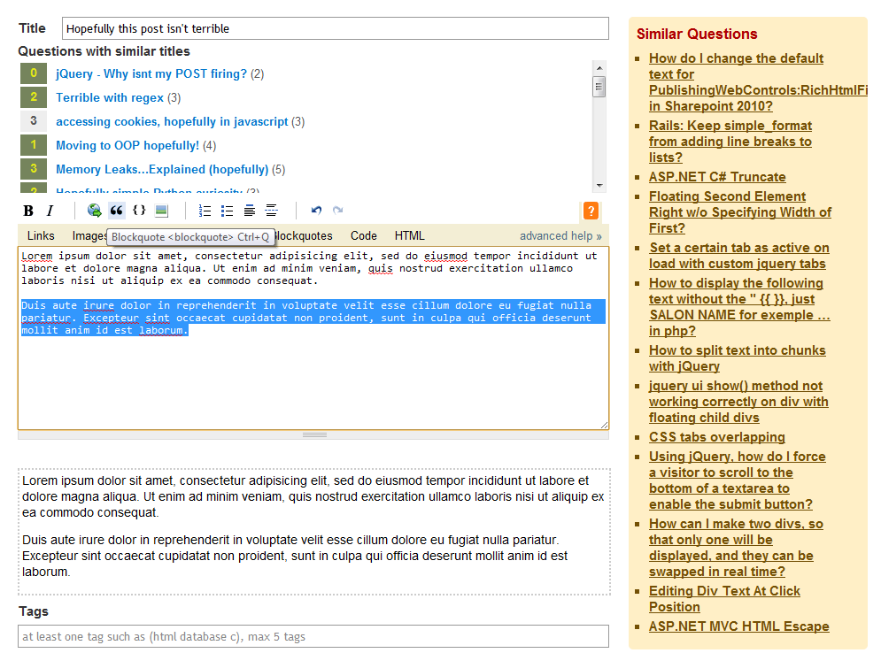Open the Code help tab
The width and height of the screenshot is (881, 653).
(364, 236)
